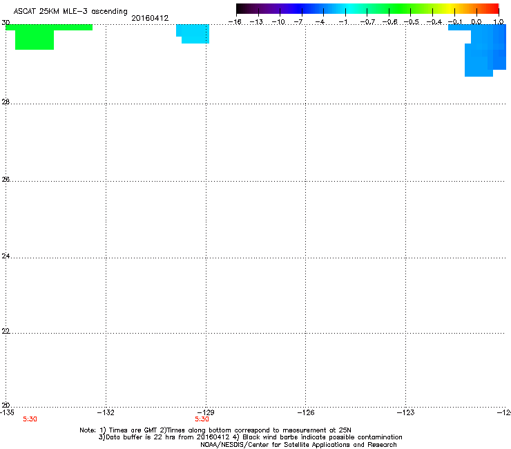The height and width of the screenshot is (449, 511).
Task: Select the date heading 20160412 beside the title
Action: click(x=150, y=18)
